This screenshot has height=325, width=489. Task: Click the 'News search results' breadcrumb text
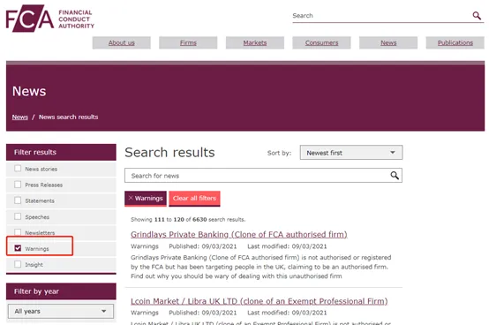pos(68,117)
